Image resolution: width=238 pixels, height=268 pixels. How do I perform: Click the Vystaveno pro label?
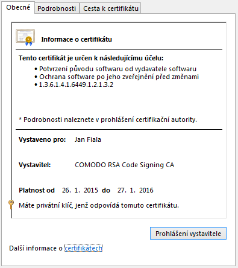[x=42, y=139]
